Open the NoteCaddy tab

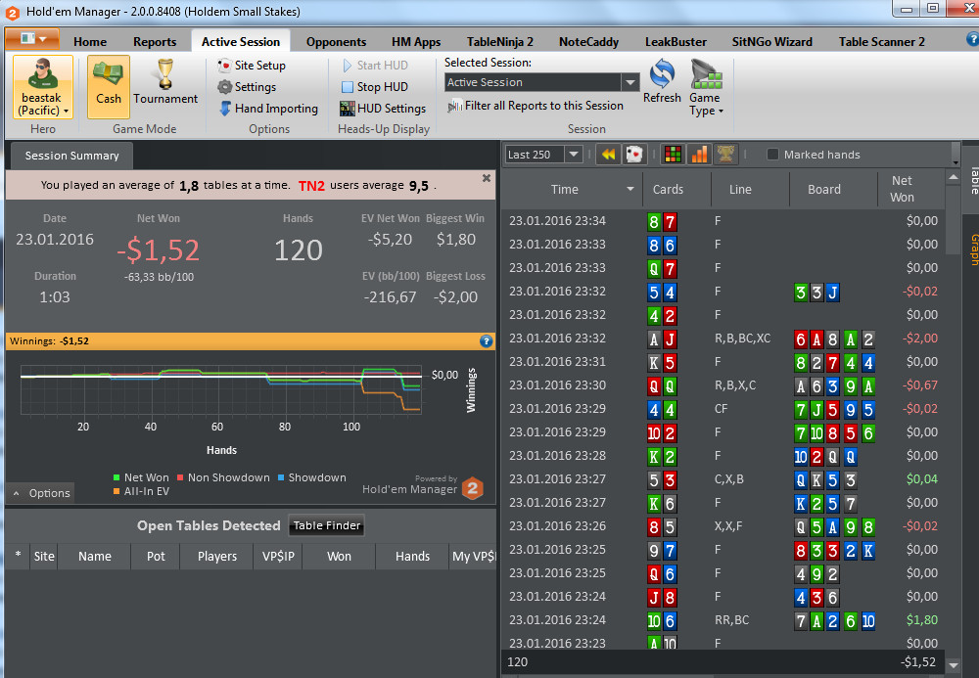pos(588,42)
